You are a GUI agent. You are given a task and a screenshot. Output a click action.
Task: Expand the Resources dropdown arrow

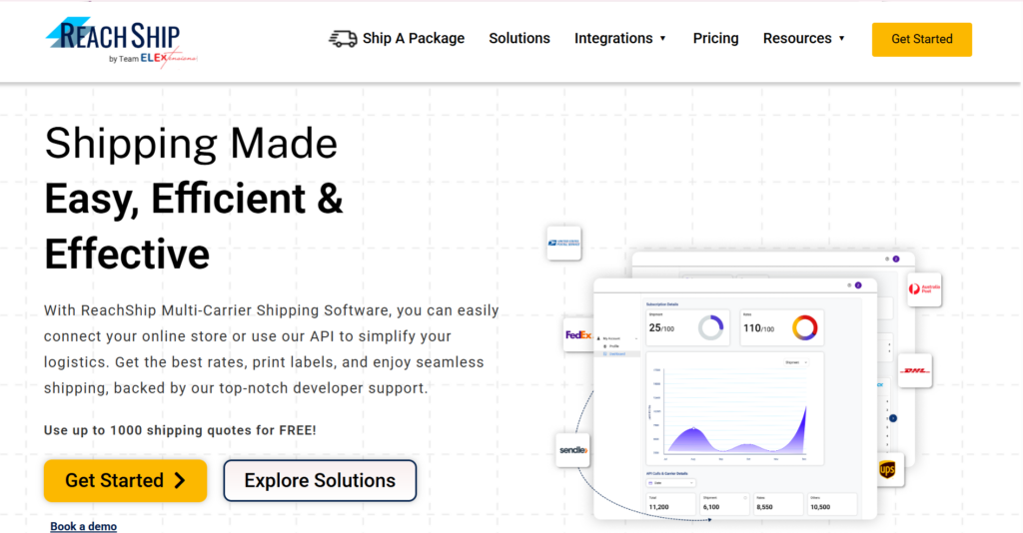point(841,39)
